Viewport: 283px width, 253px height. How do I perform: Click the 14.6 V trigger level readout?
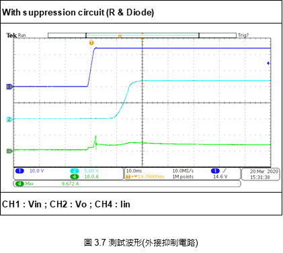220,176
